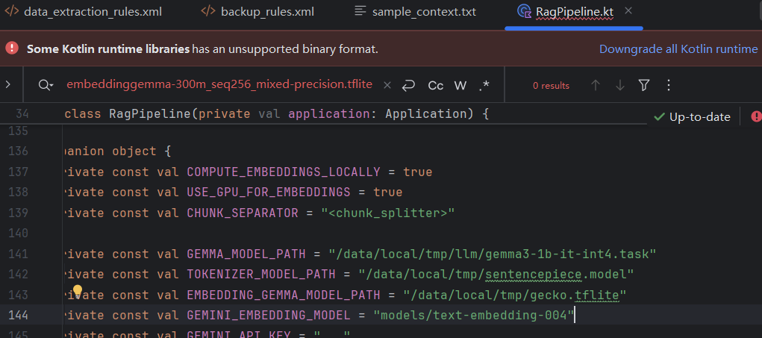
Task: Open the search history dropdown magnifier
Action: click(46, 85)
